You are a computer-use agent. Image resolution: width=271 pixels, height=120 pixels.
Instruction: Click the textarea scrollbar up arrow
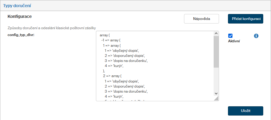point(216,34)
